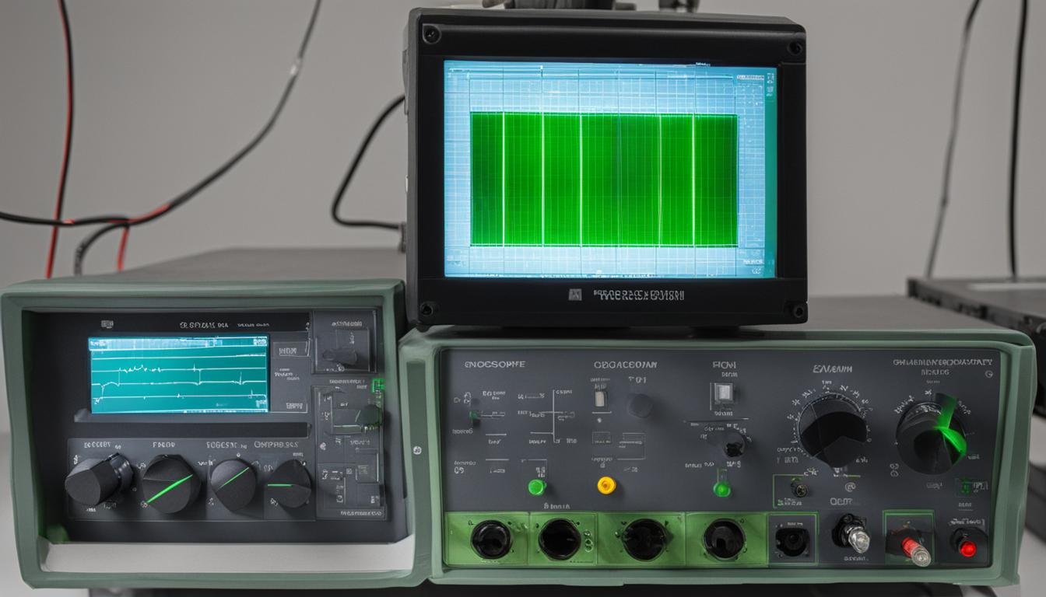1046x597 pixels.
Task: Turn the small knob next to the green LED on the left unit
Action: pyautogui.click(x=369, y=417)
